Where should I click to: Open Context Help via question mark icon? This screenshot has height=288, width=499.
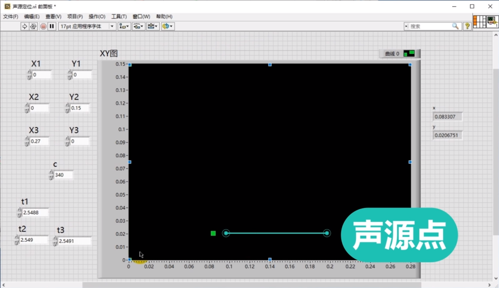467,26
